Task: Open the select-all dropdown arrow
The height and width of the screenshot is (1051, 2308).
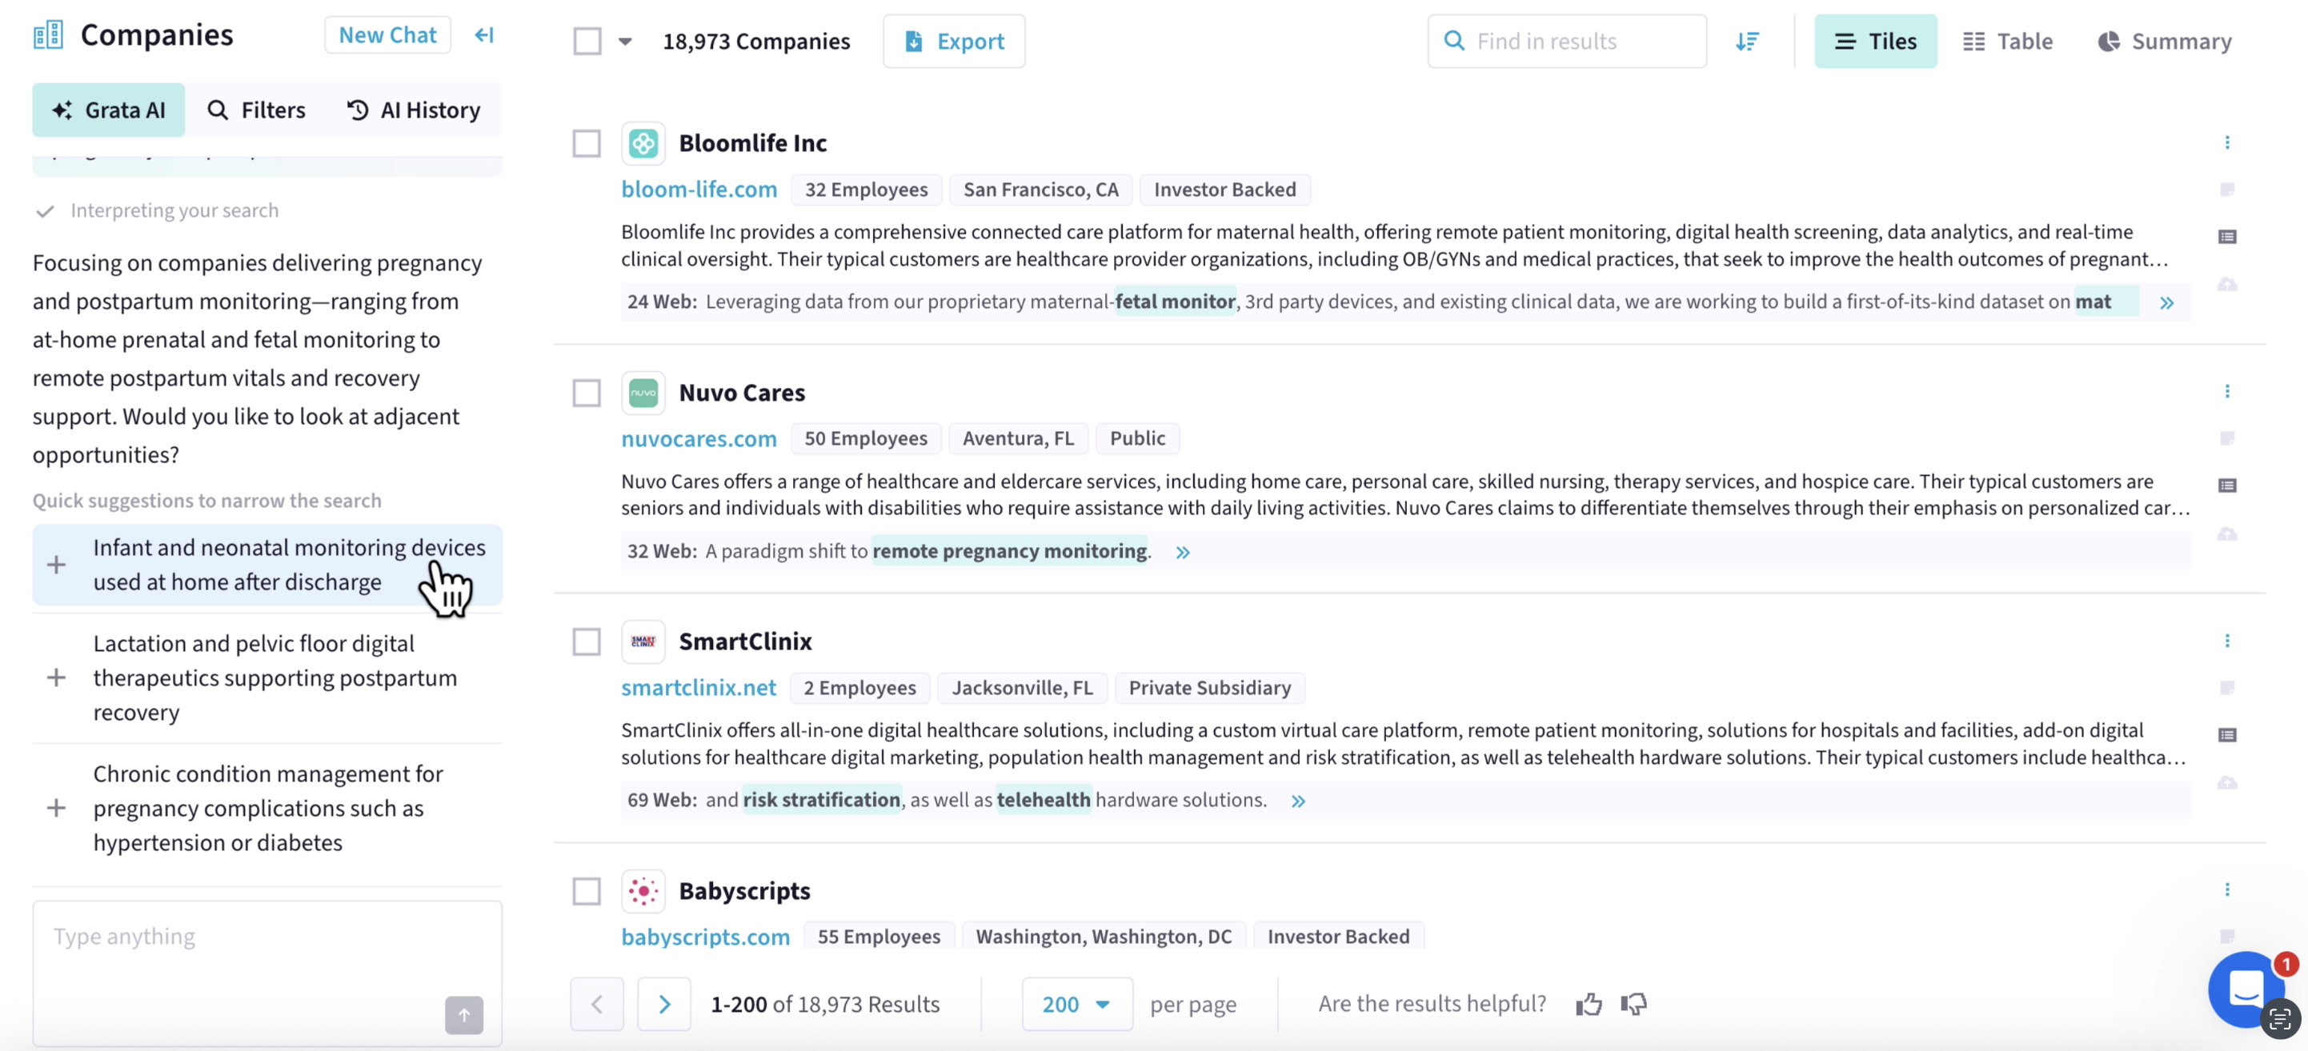Action: coord(625,40)
